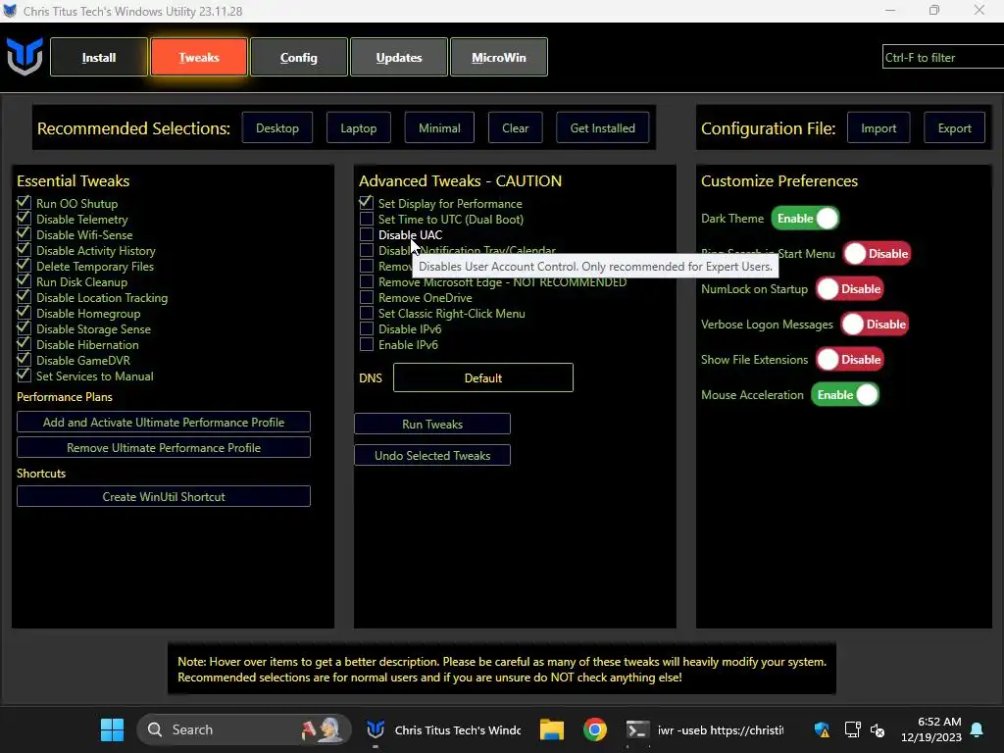Click the network tray icon
The height and width of the screenshot is (753, 1004).
point(852,729)
